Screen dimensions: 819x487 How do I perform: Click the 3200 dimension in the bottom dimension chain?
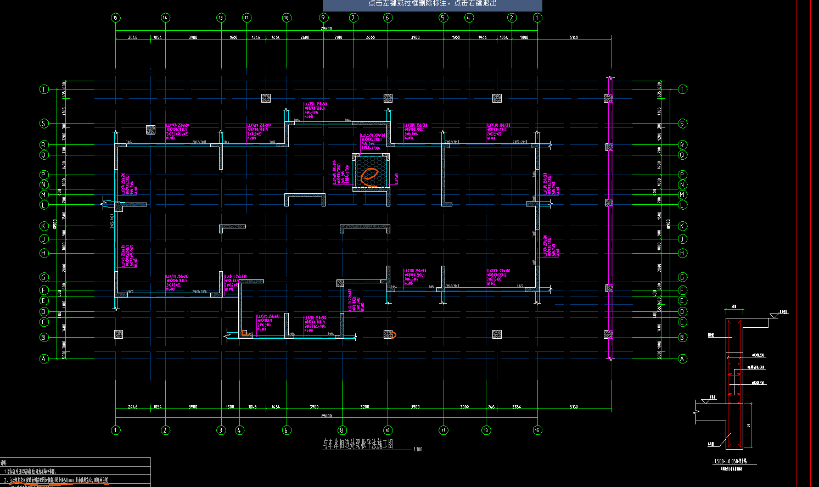(364, 407)
